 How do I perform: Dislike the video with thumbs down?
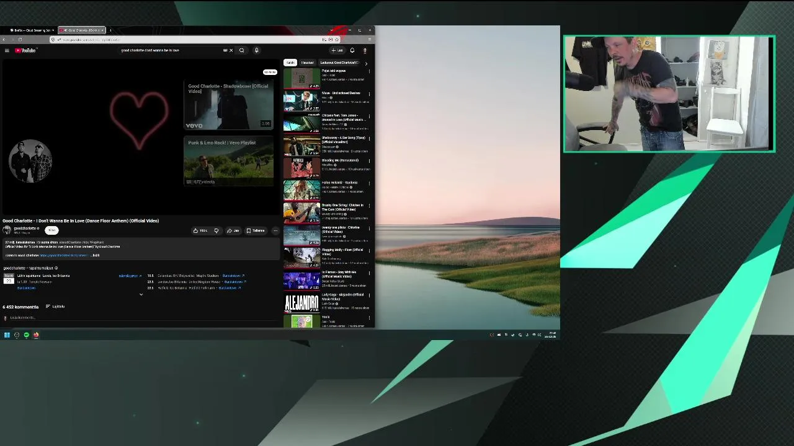click(216, 230)
